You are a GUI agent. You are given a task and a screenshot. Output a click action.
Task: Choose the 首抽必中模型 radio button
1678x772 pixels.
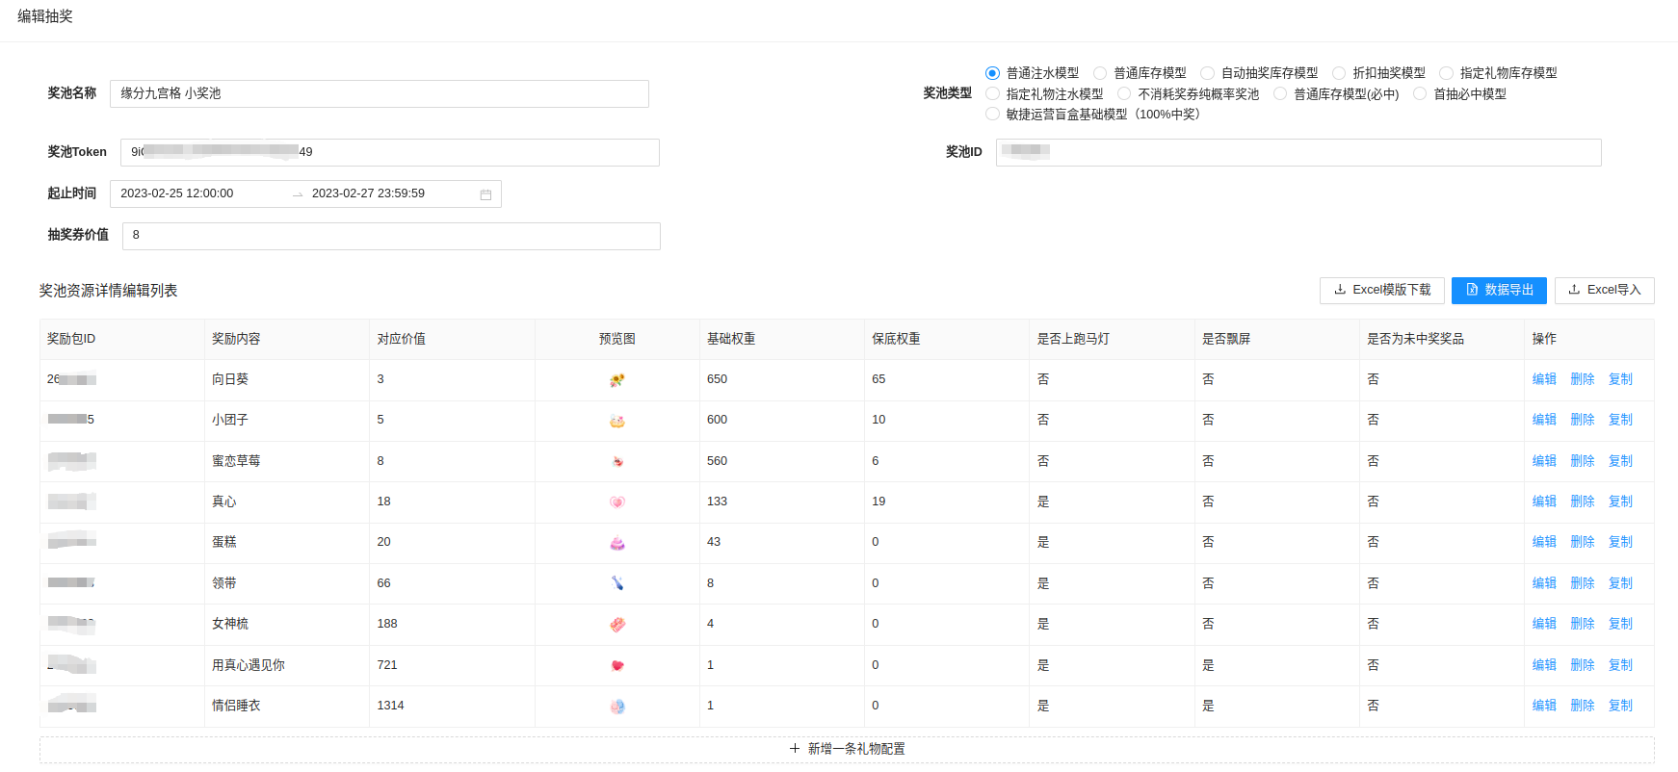[1420, 94]
